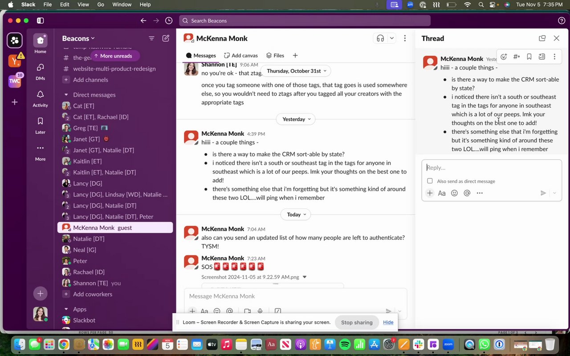Screen dimensions: 570x356
Task: Click Add channels
Action: (90, 80)
